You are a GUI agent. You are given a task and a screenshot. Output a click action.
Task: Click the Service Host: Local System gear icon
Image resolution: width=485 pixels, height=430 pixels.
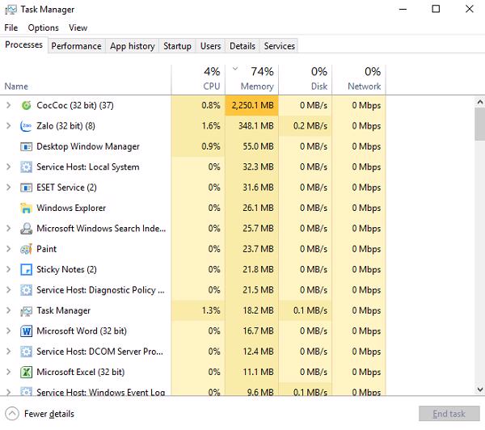27,167
